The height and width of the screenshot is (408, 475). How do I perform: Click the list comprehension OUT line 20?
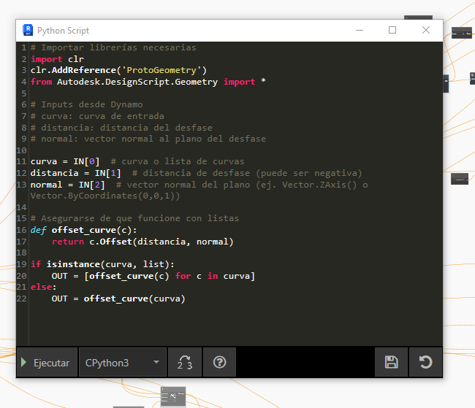point(153,276)
